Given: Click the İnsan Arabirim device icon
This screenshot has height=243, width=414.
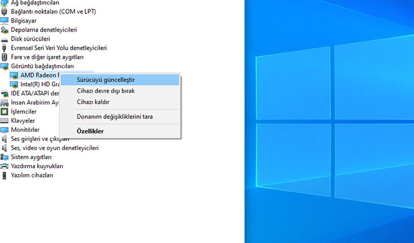Looking at the screenshot, I should (4, 103).
